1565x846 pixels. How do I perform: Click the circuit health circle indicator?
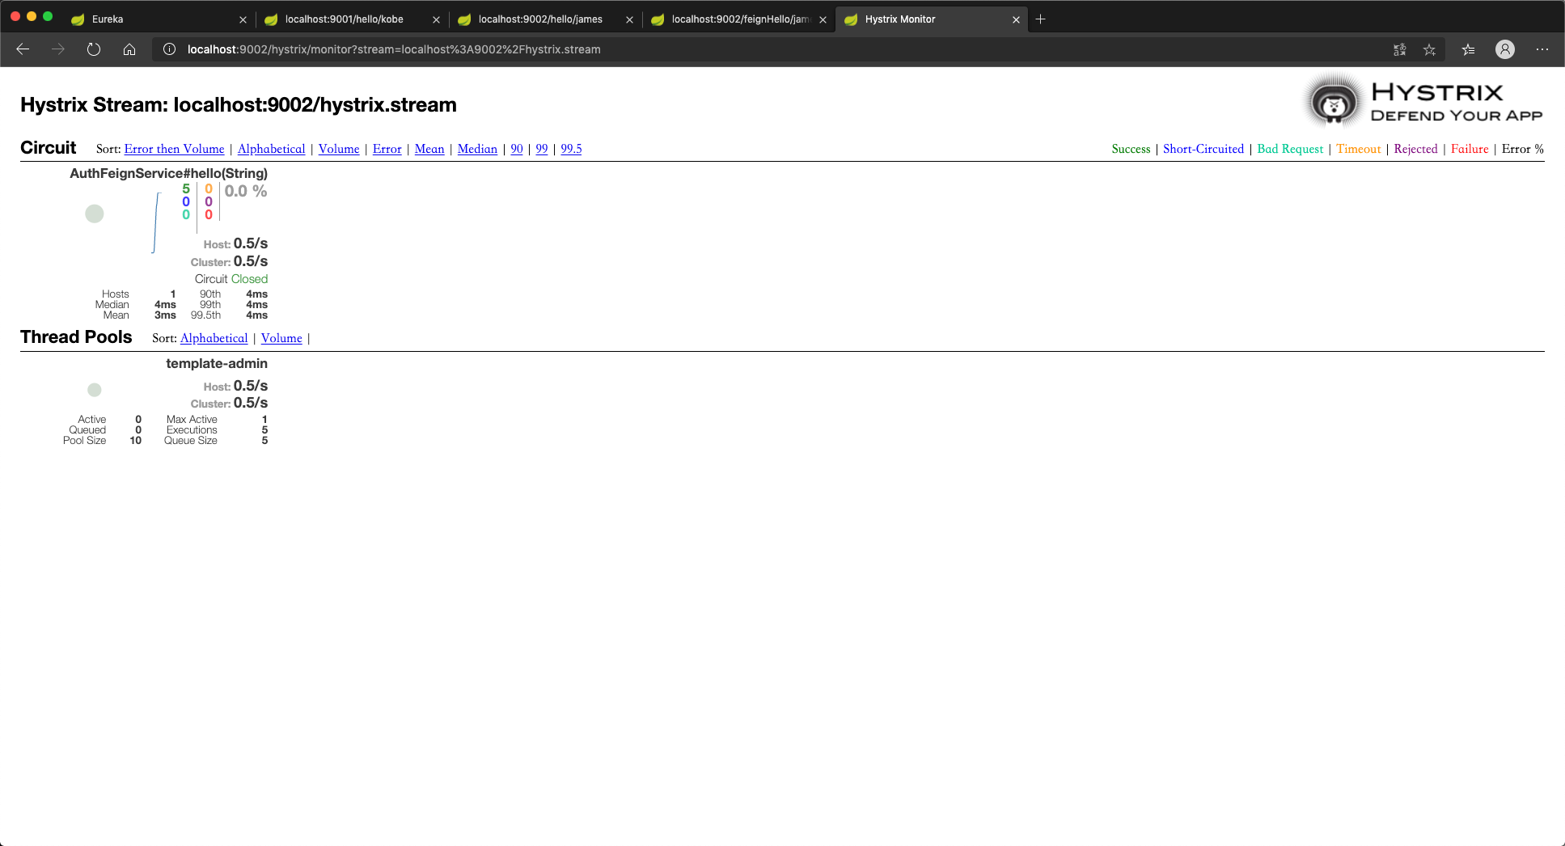click(95, 214)
